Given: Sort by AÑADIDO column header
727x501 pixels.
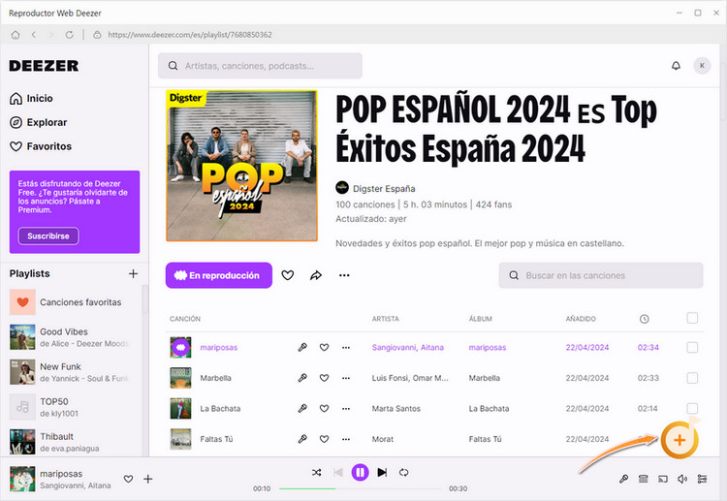Looking at the screenshot, I should pos(581,319).
